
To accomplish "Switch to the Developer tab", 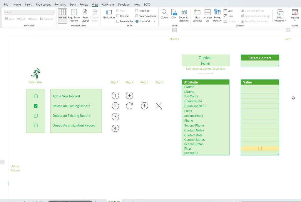I will 124,4.
